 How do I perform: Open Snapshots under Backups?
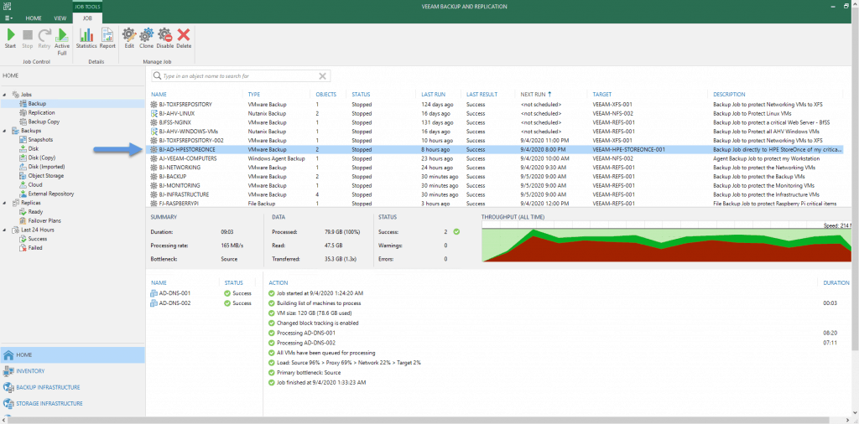(35, 139)
